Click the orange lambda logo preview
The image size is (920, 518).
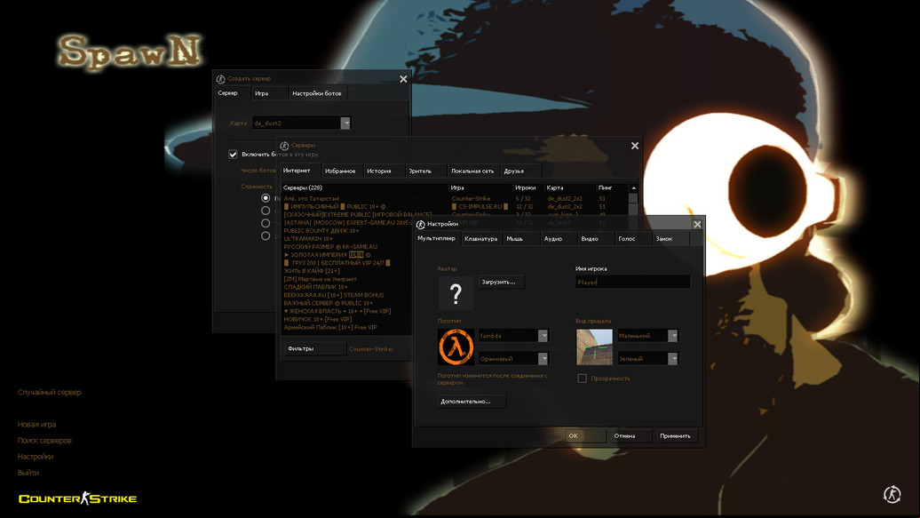456,347
